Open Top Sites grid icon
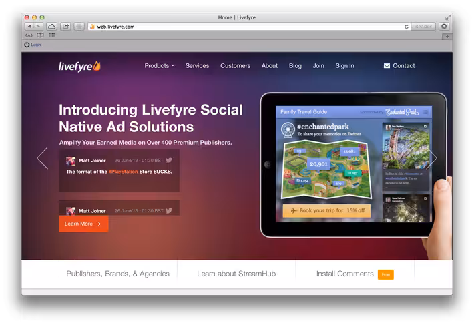Image resolution: width=474 pixels, height=325 pixels. click(x=51, y=35)
